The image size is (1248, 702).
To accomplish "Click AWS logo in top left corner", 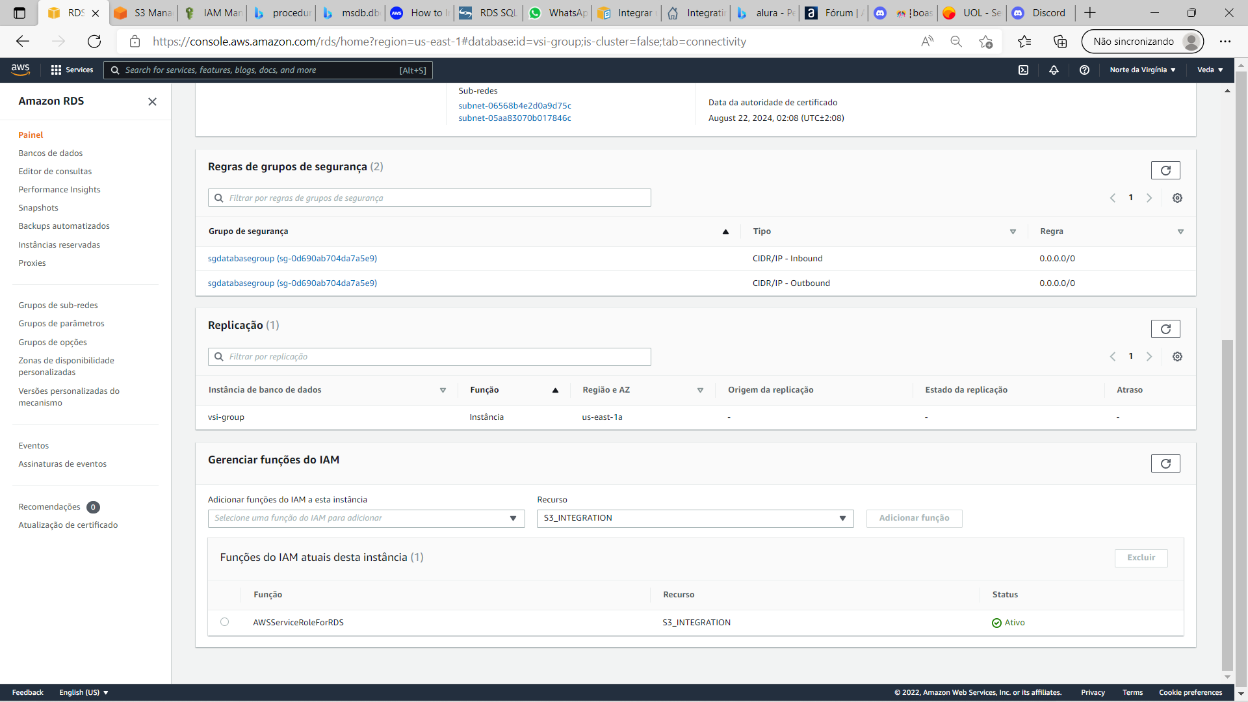I will point(21,70).
